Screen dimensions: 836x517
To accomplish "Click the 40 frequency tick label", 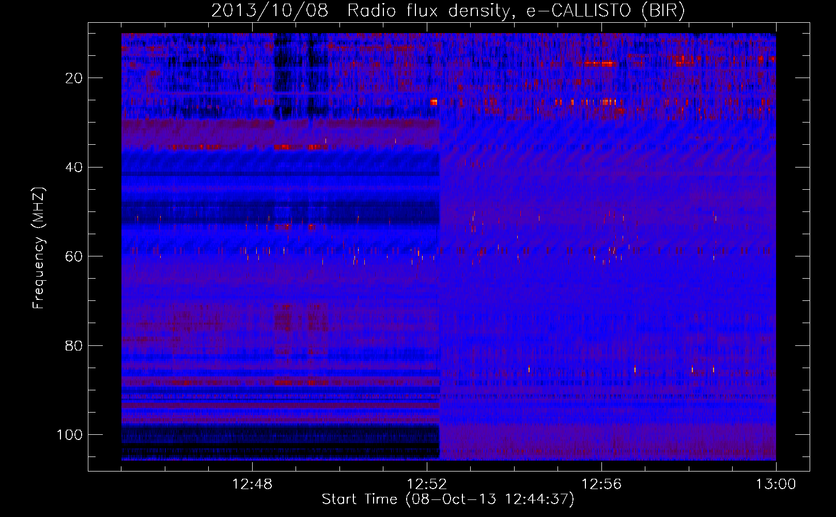I will 74,168.
